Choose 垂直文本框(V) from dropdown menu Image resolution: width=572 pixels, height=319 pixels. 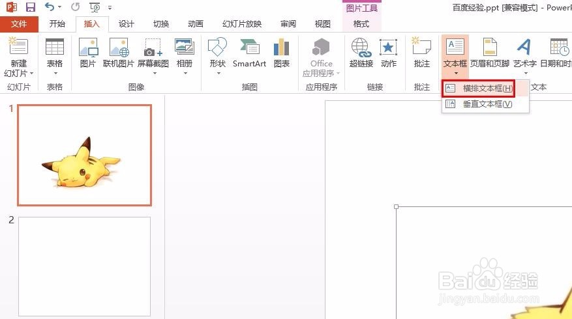tap(485, 104)
